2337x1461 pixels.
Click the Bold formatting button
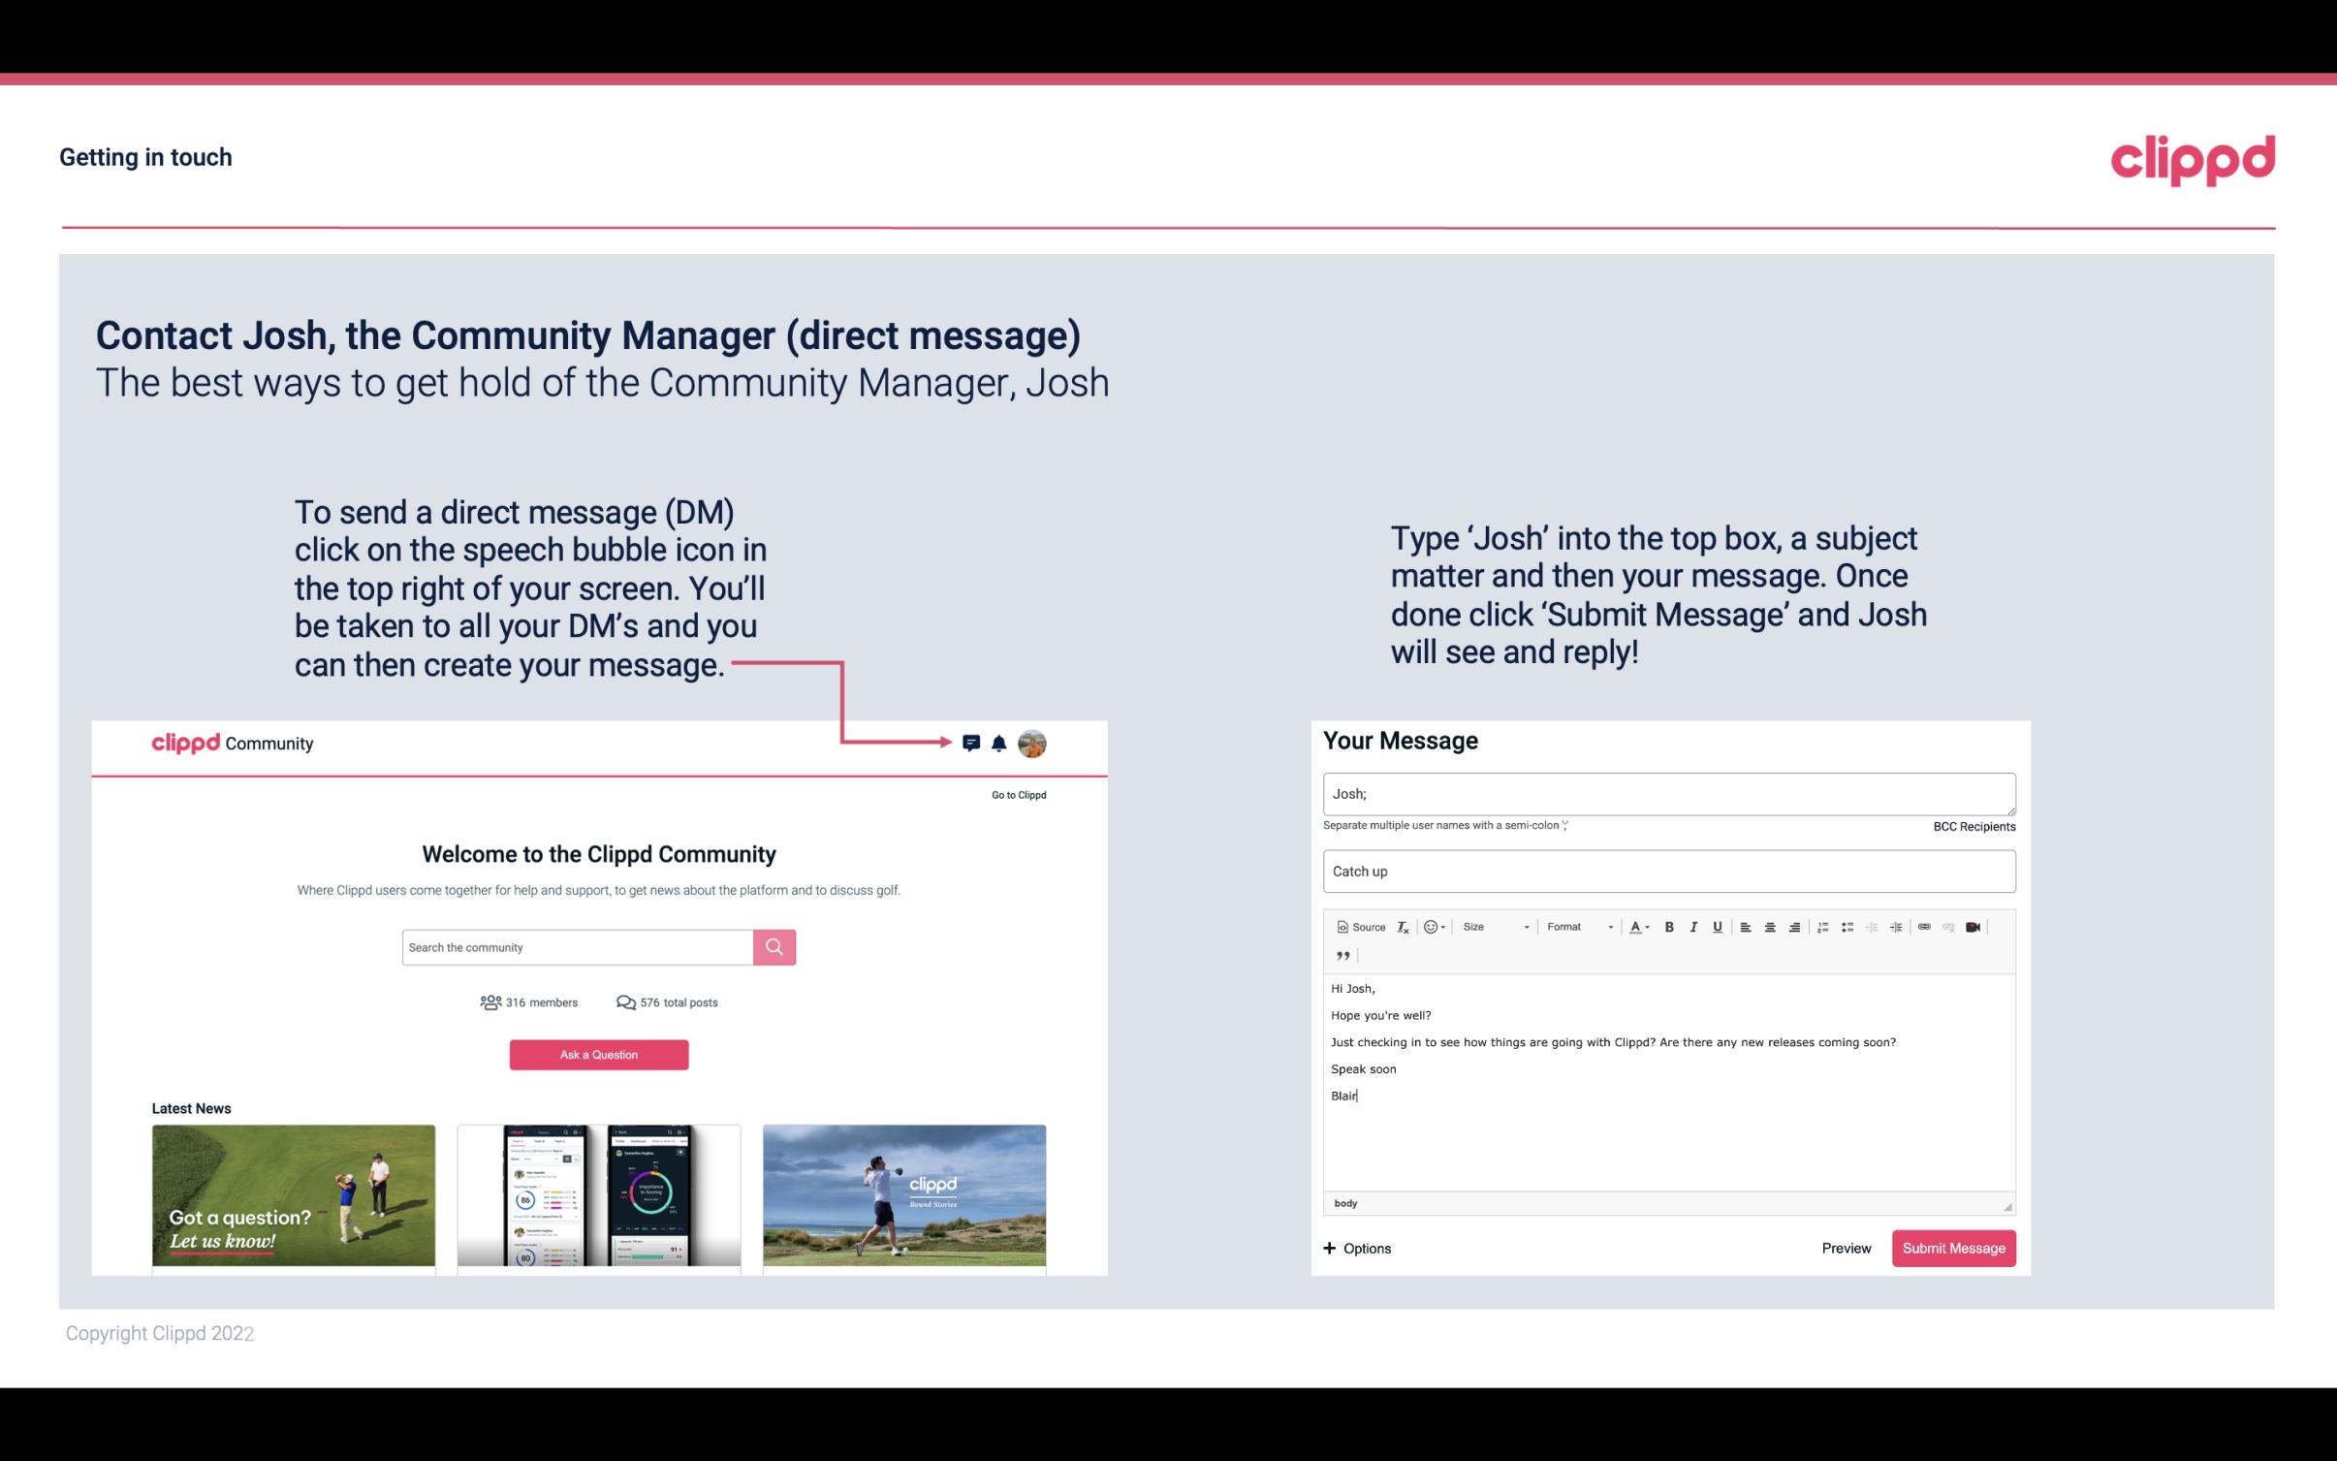click(1669, 926)
